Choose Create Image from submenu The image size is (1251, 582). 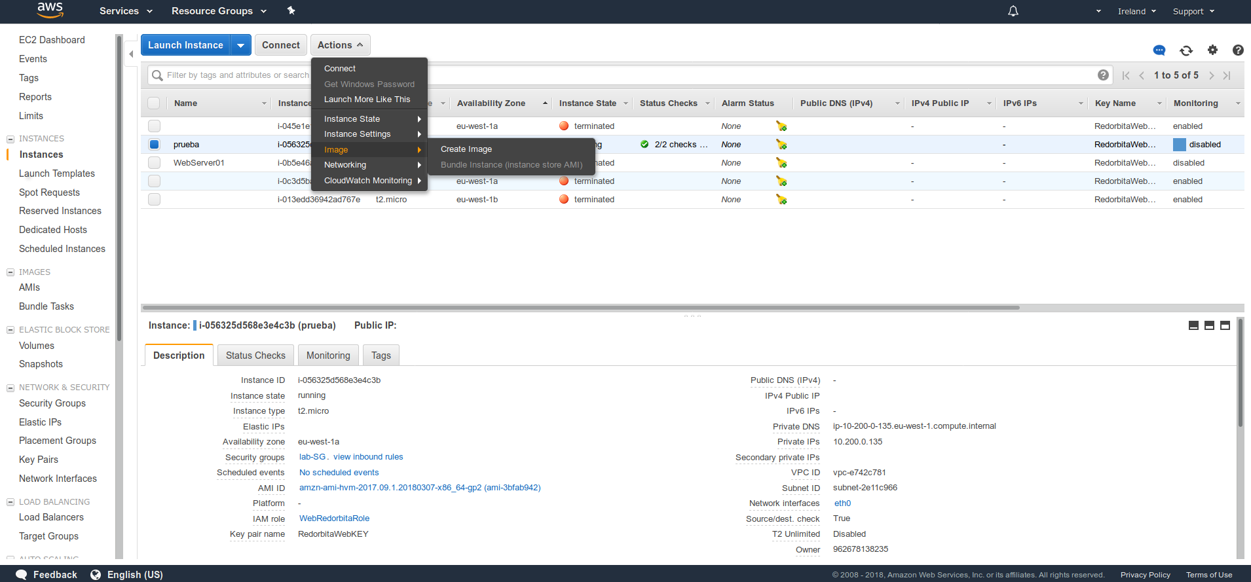click(466, 149)
